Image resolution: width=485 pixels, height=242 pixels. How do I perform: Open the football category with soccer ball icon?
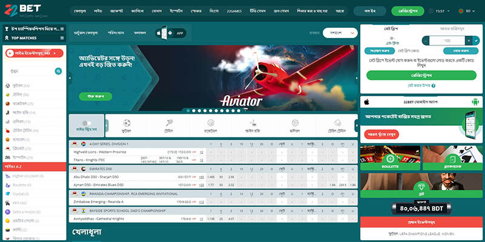coord(127,126)
